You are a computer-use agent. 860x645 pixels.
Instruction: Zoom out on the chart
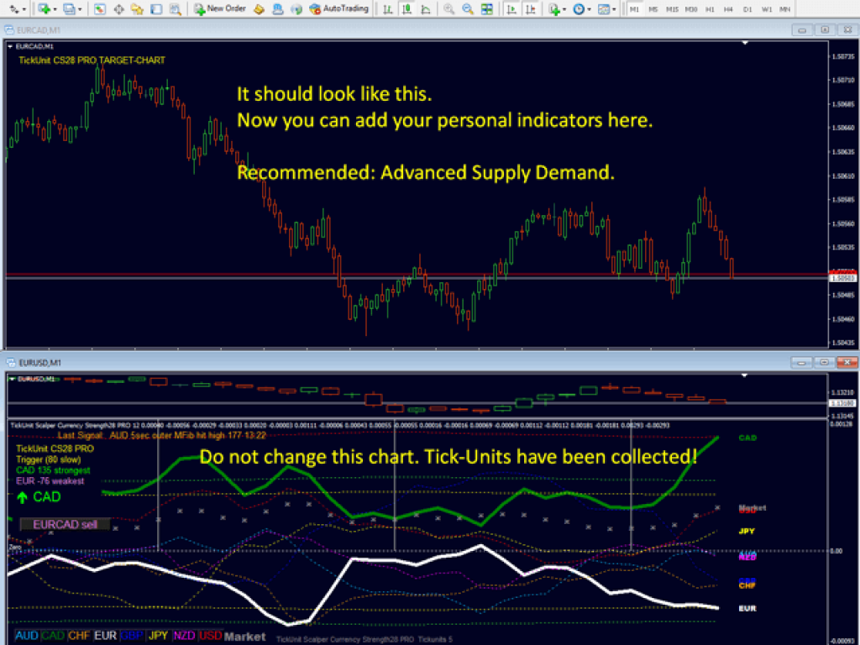point(468,9)
